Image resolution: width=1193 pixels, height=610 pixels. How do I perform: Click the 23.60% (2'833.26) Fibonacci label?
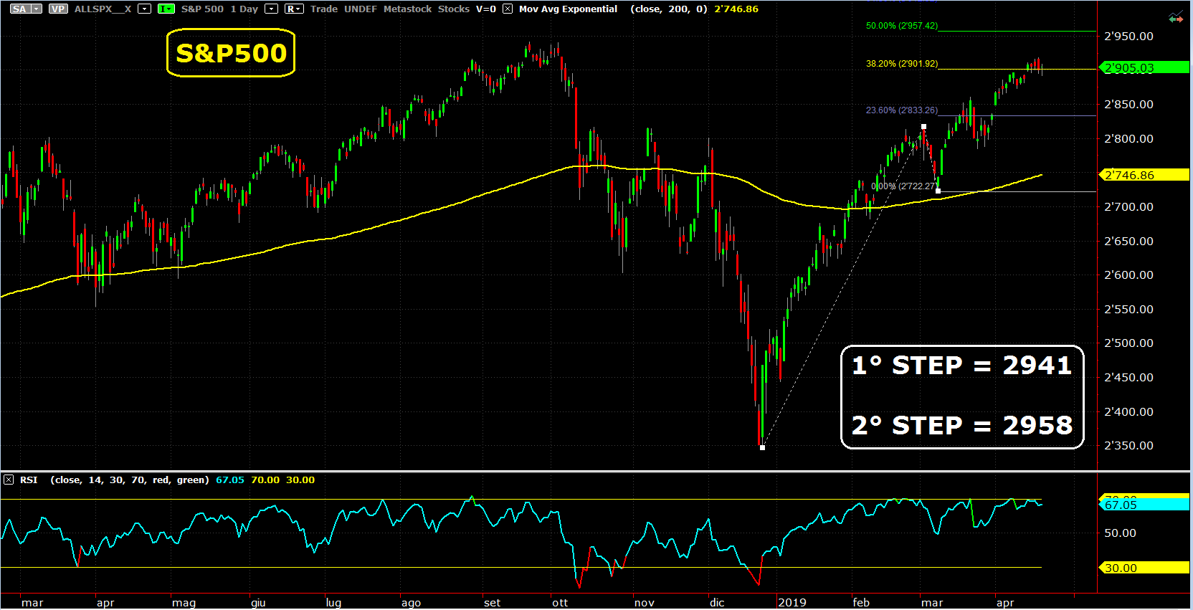[902, 110]
